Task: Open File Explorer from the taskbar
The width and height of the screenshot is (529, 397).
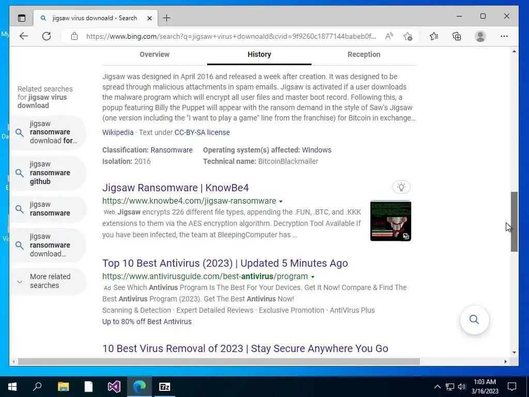Action: coord(63,387)
